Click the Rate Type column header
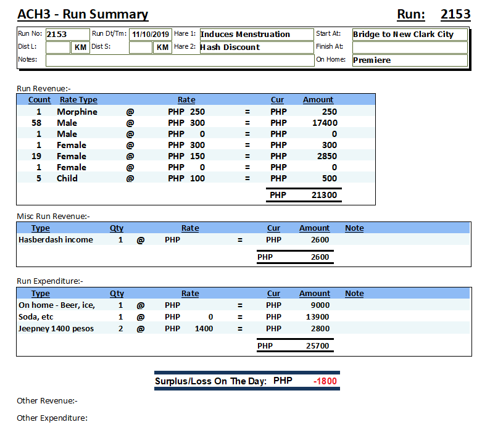 coord(78,100)
